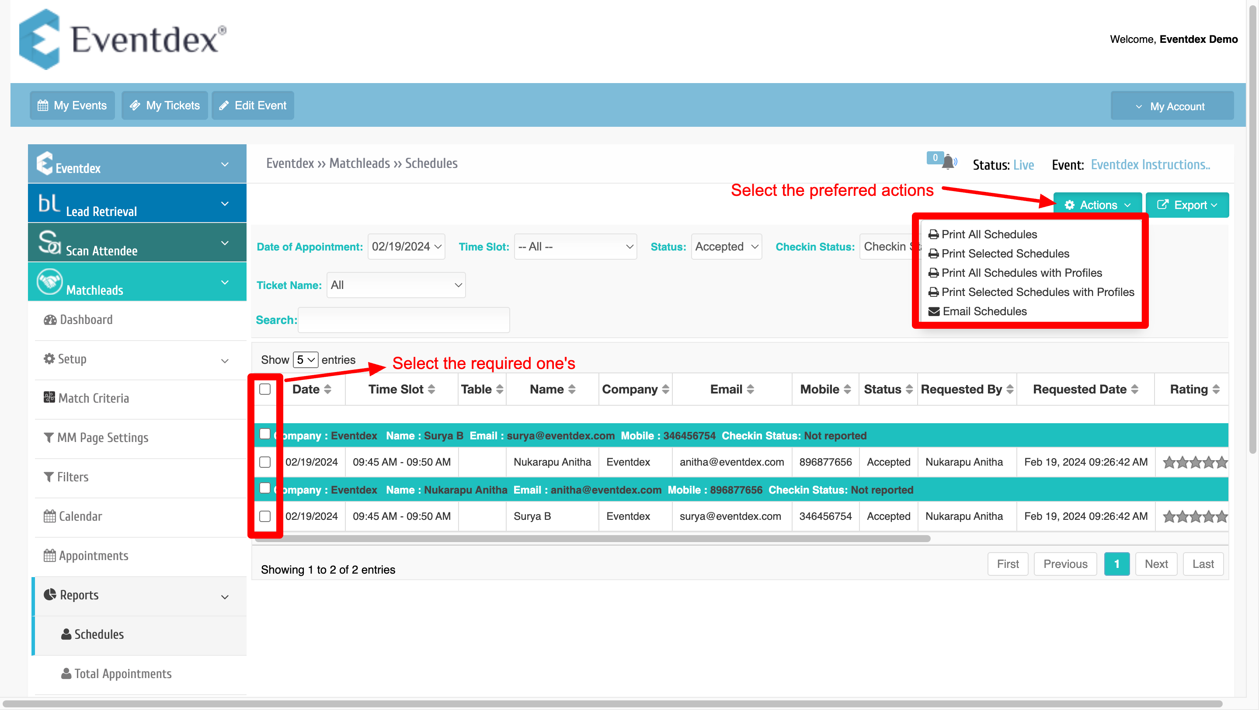Image resolution: width=1259 pixels, height=710 pixels.
Task: Open the Matchleads handshake icon section
Action: (49, 282)
